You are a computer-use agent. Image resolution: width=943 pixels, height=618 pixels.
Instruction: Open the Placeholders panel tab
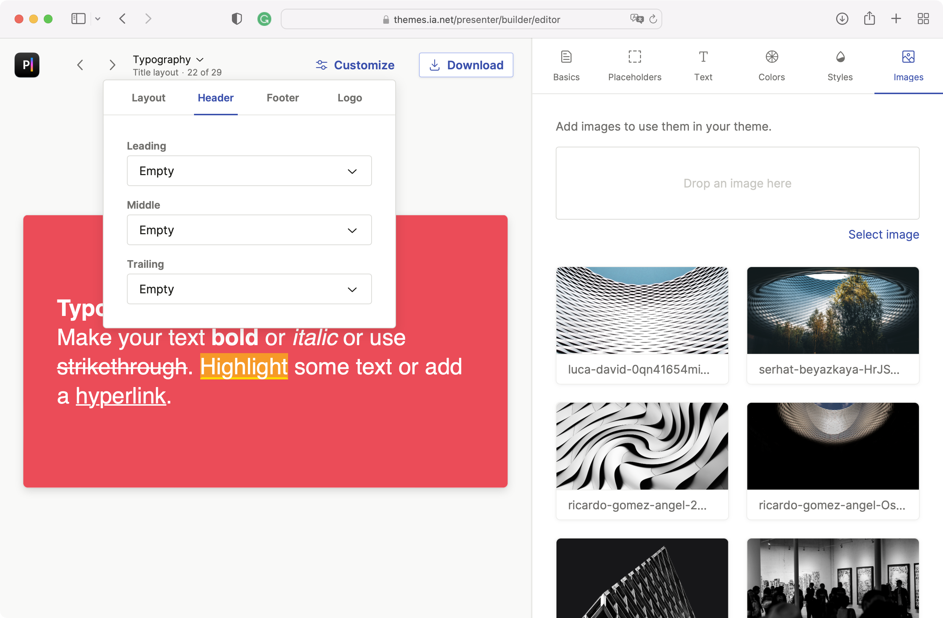635,66
